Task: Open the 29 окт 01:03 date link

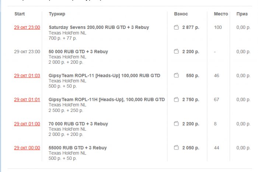Action: (27, 76)
